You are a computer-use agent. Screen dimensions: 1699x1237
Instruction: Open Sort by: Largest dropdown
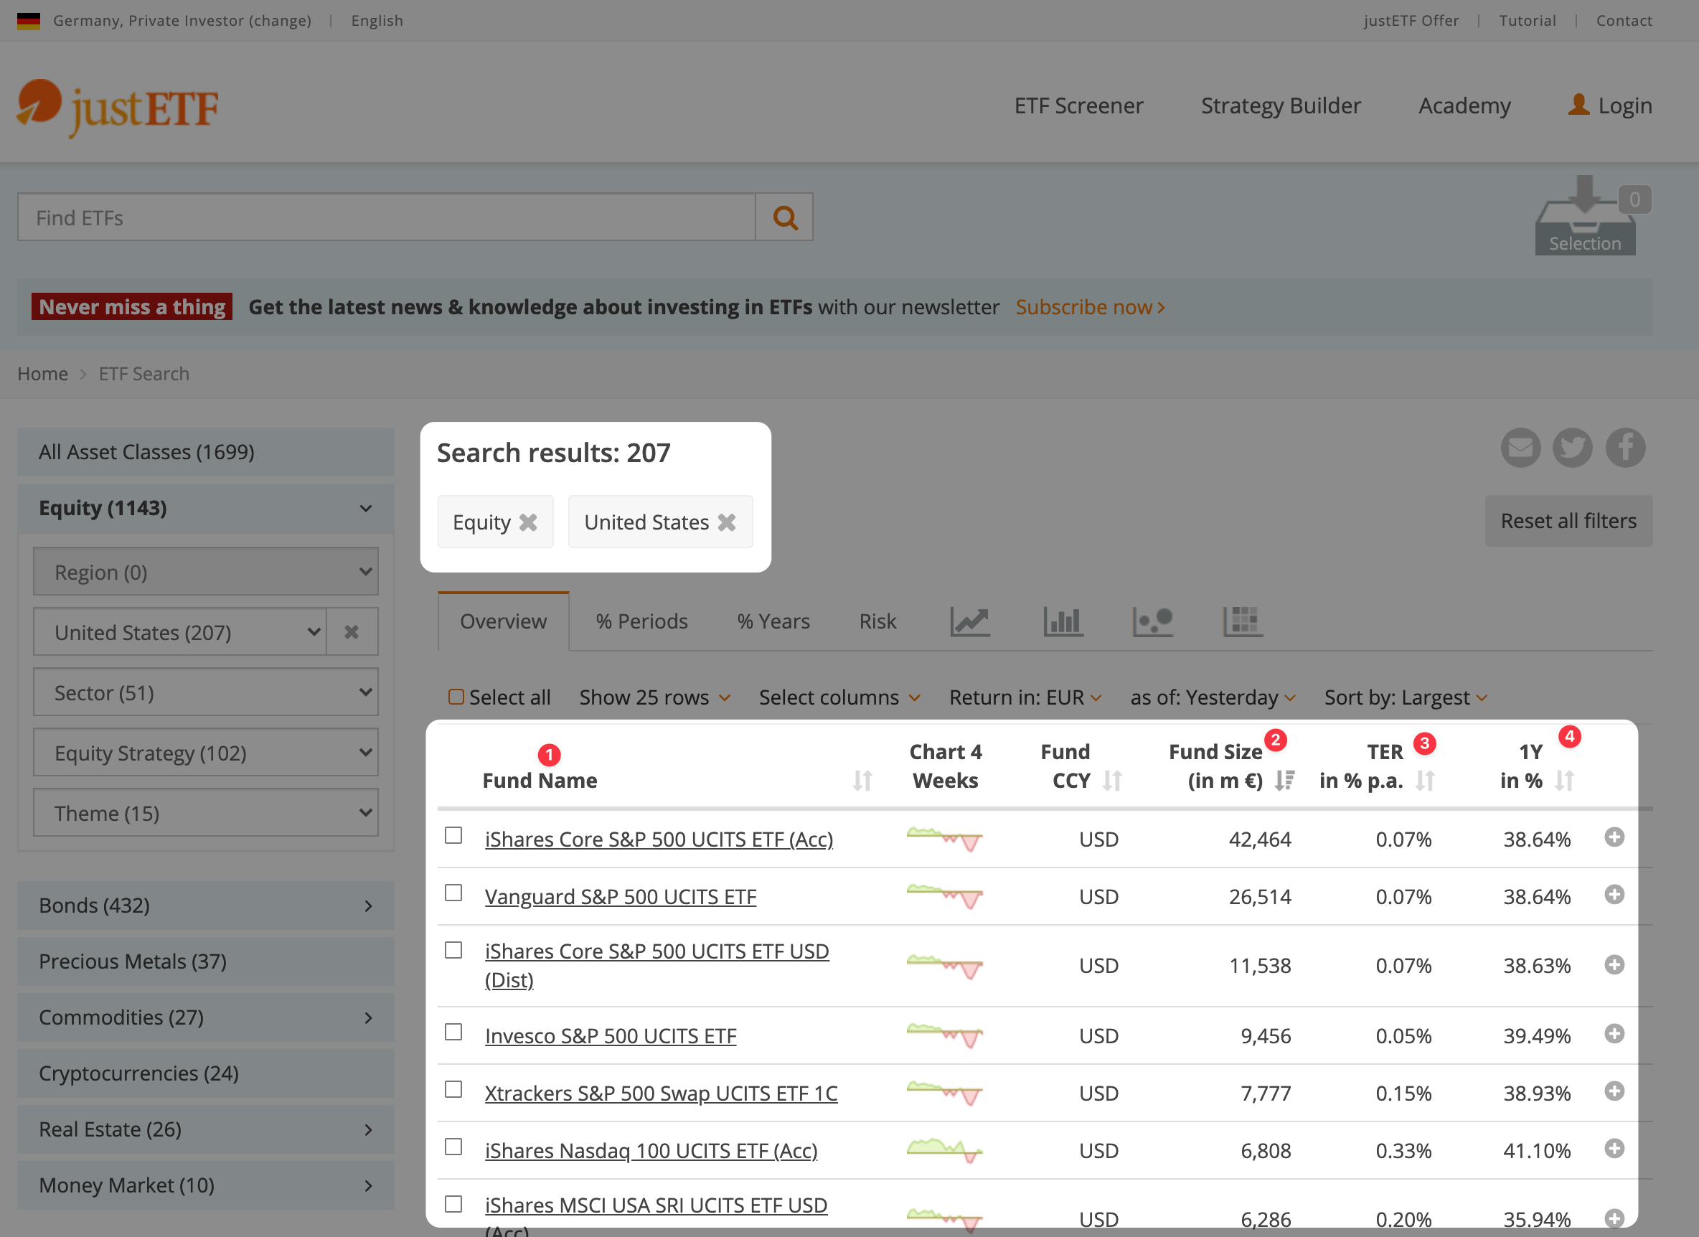(1406, 697)
